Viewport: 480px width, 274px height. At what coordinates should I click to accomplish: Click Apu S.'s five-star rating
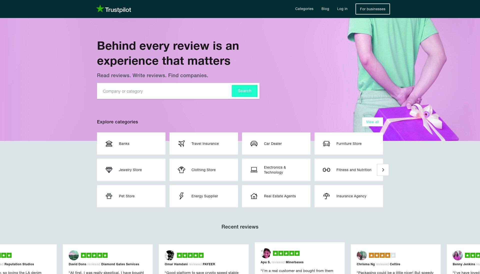[x=286, y=253]
